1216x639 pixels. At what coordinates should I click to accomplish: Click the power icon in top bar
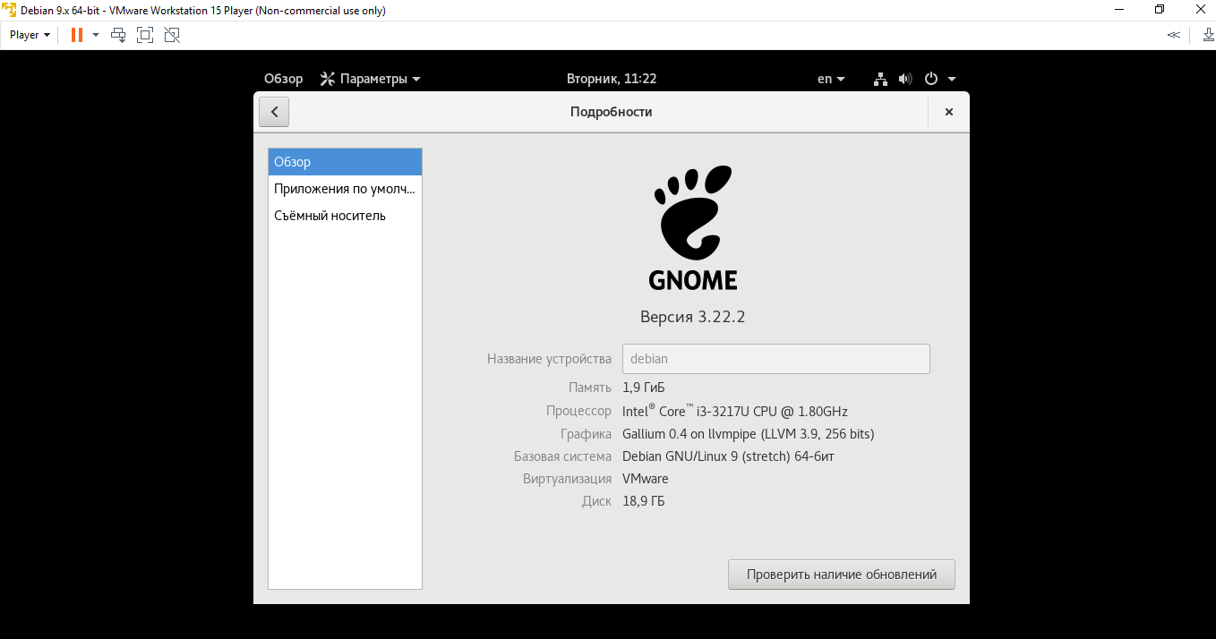pyautogui.click(x=931, y=79)
